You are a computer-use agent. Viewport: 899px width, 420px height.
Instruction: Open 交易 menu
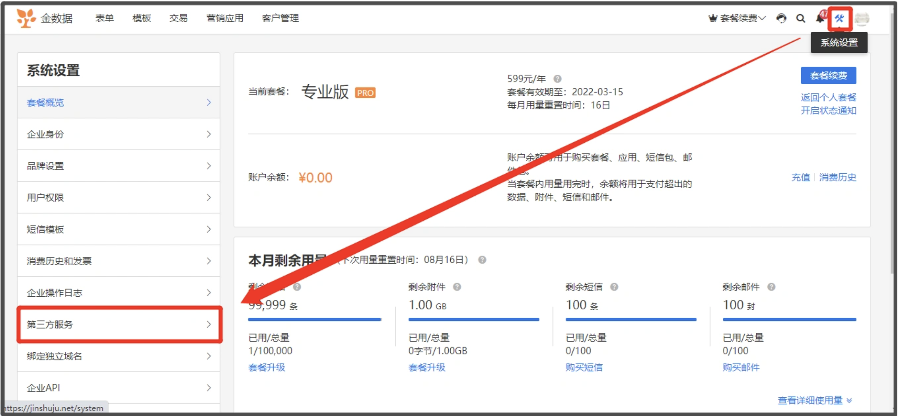[x=178, y=18]
